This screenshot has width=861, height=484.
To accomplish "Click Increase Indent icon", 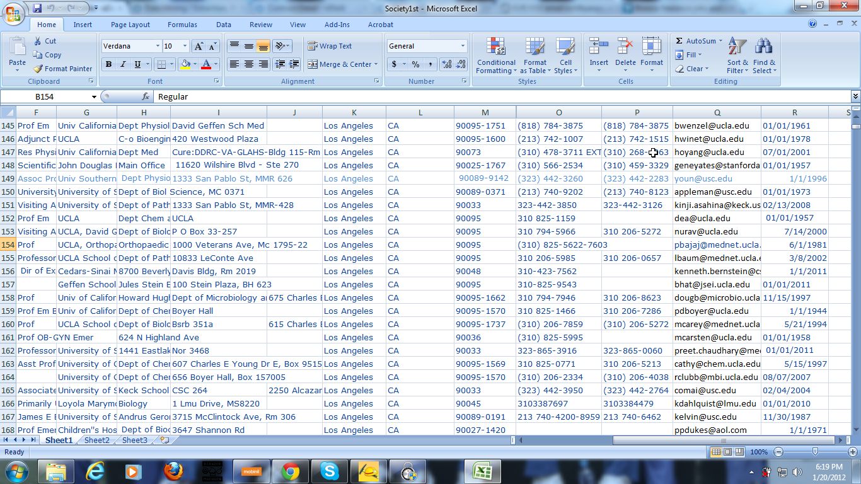I will (294, 64).
